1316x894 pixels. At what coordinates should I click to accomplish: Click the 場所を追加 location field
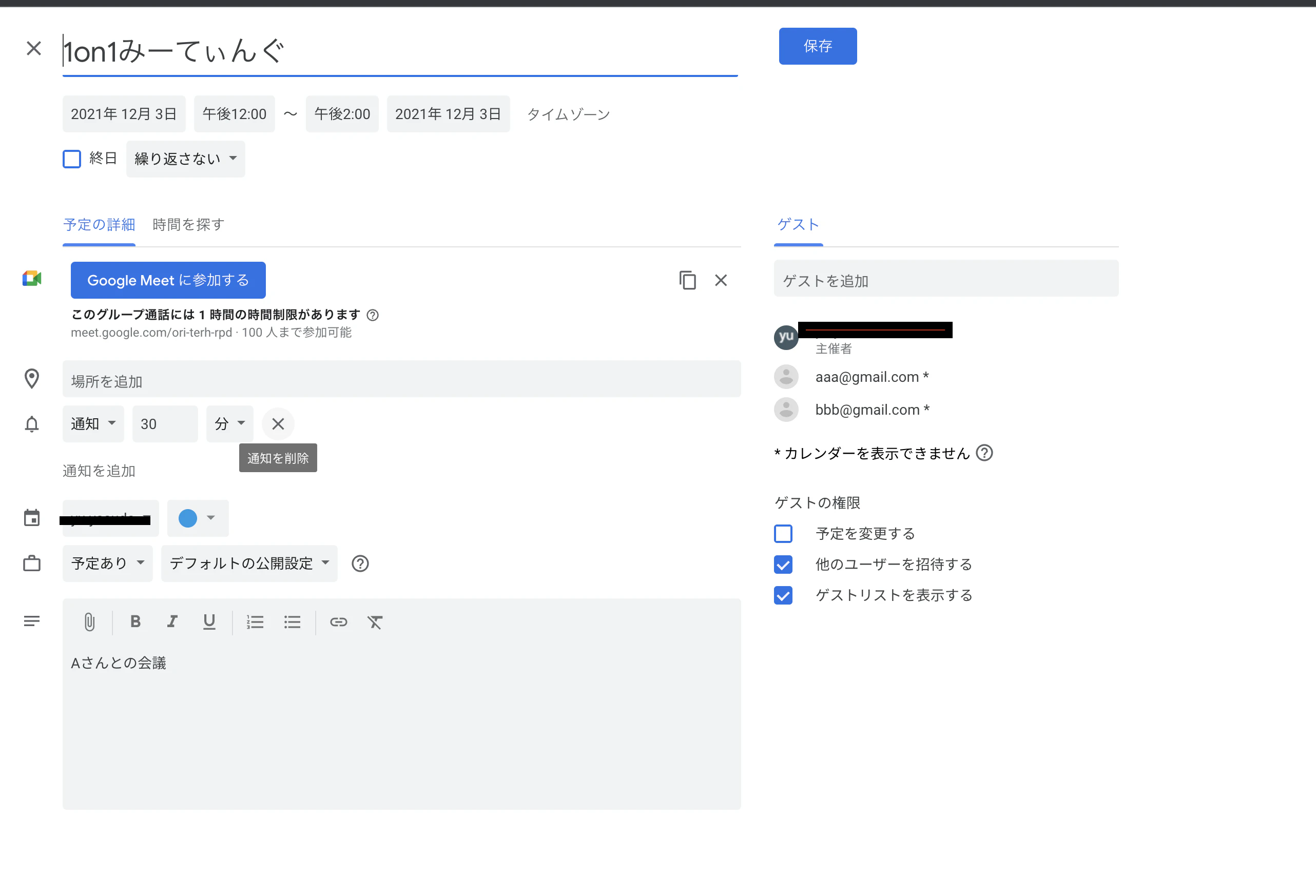(x=401, y=379)
